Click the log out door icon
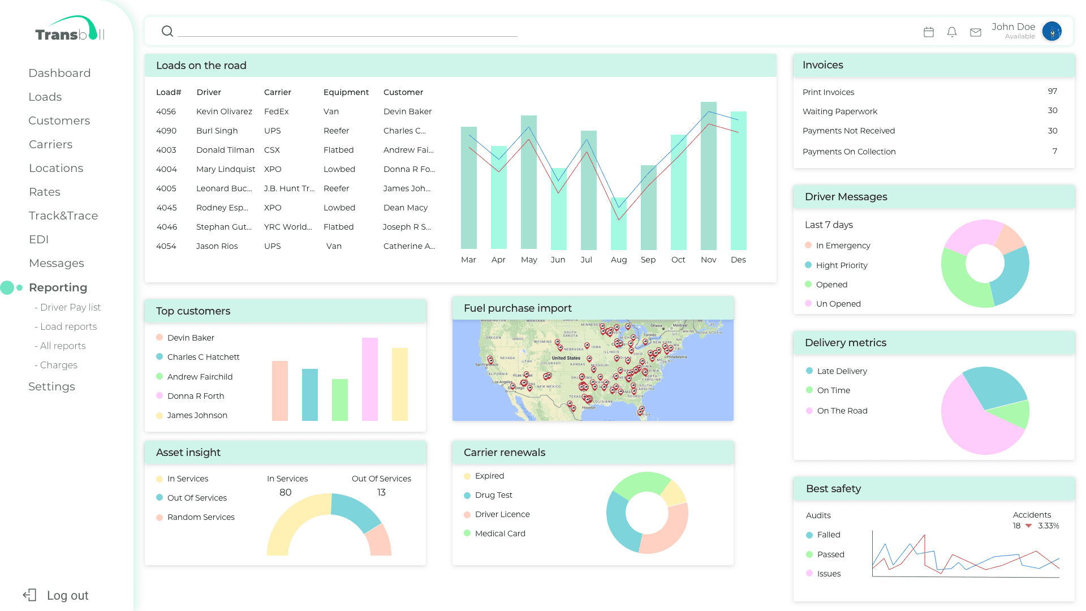This screenshot has width=1086, height=611. pos(29,595)
